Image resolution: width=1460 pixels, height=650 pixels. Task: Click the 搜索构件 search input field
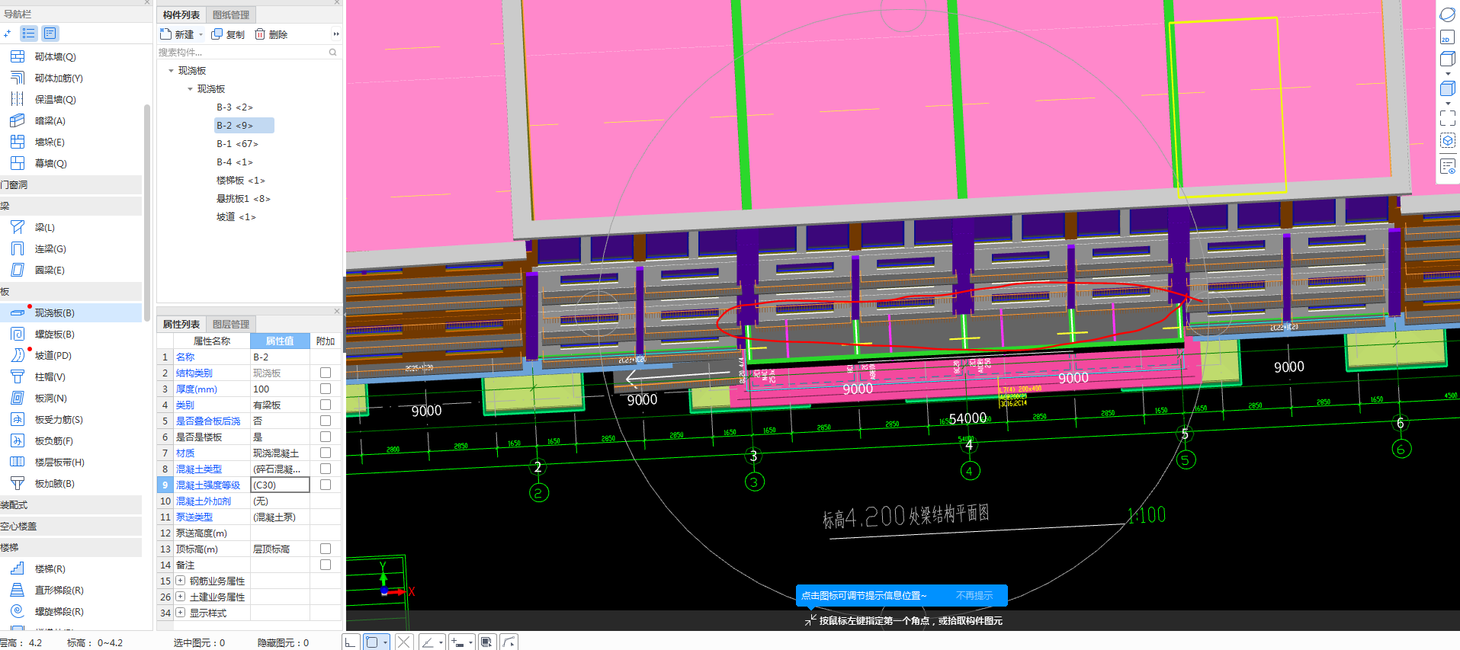click(x=240, y=53)
